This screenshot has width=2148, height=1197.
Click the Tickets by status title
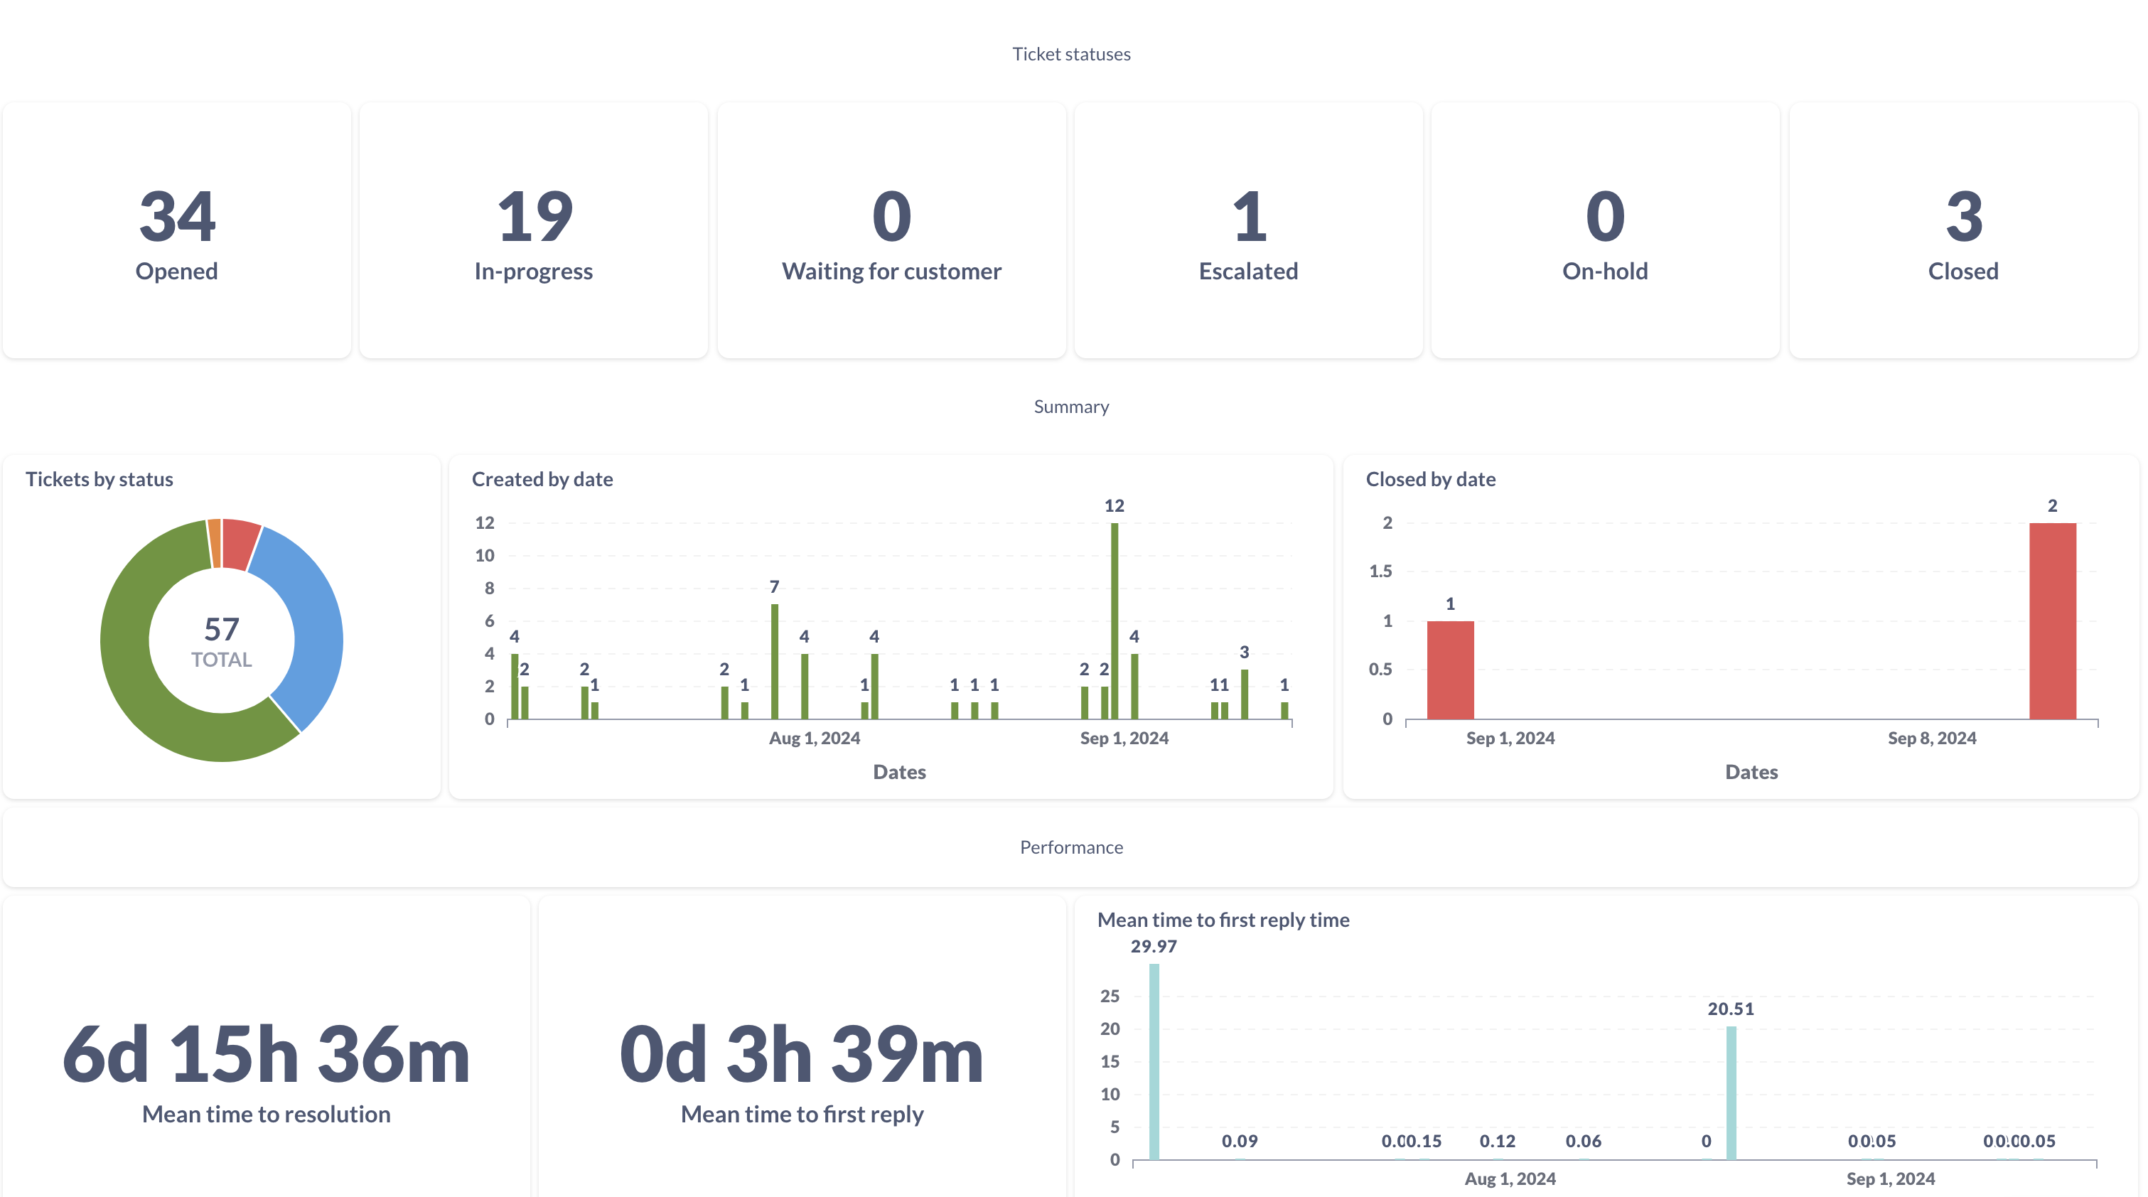(100, 479)
